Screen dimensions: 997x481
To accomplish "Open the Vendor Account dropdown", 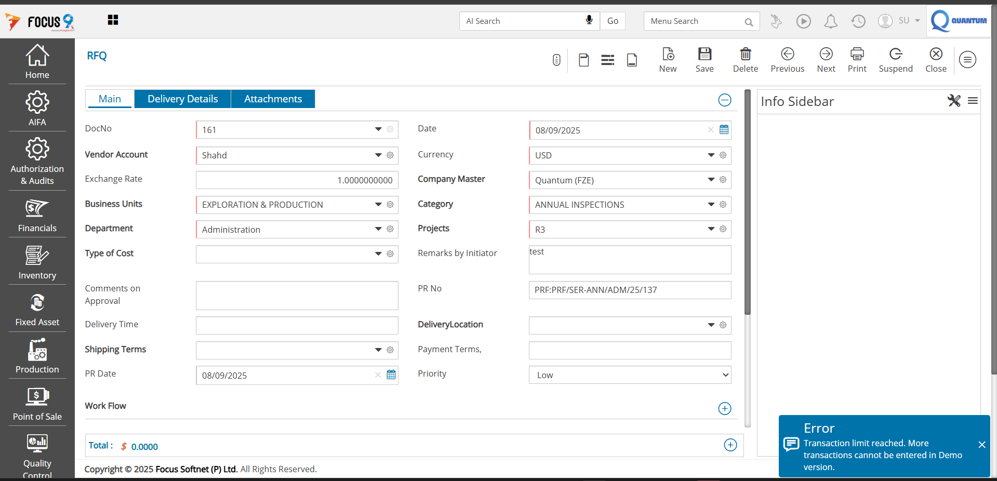I will point(378,155).
